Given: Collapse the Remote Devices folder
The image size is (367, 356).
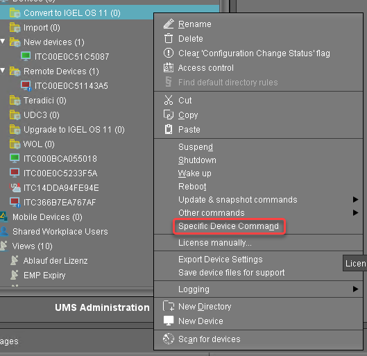Looking at the screenshot, I should coord(3,70).
